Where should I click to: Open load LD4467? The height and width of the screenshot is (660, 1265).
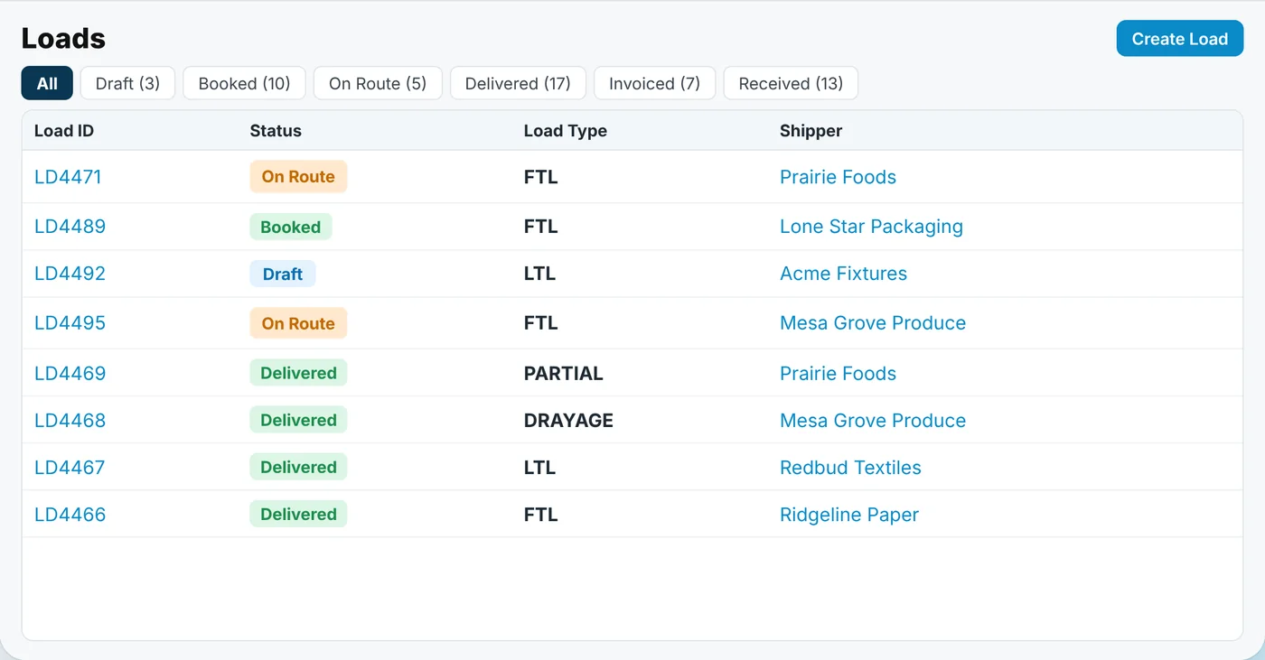pyautogui.click(x=70, y=467)
